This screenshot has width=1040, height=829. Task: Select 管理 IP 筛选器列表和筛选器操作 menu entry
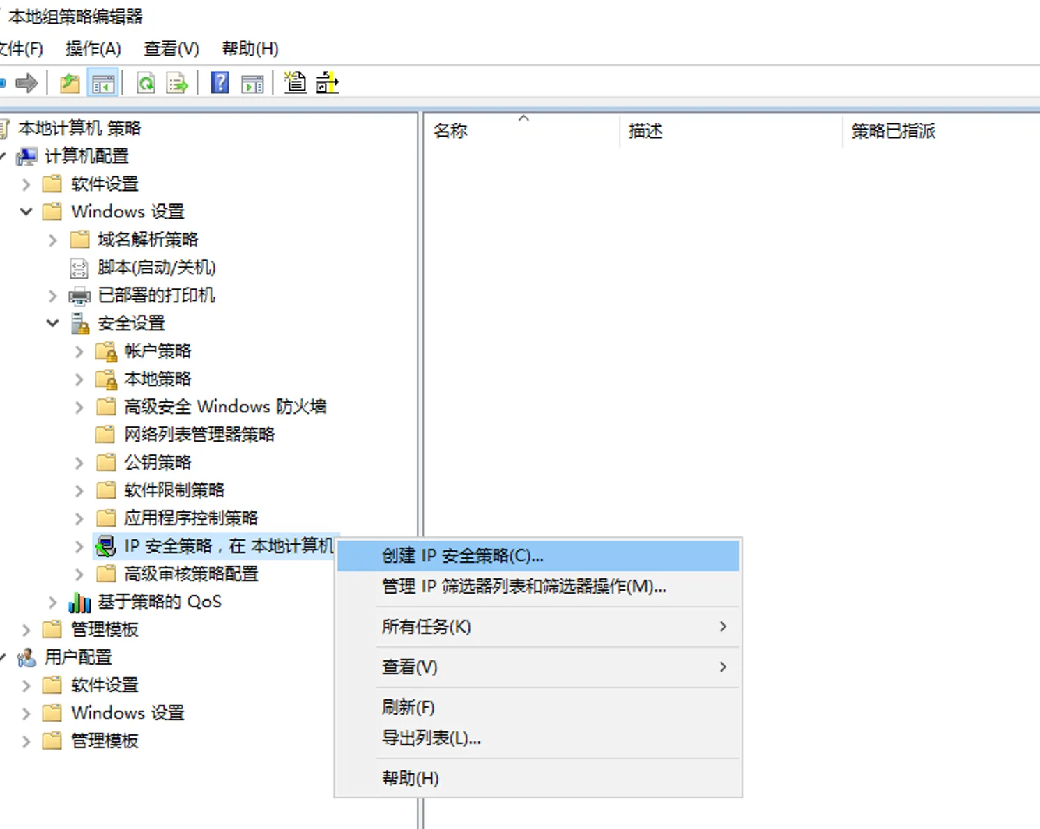point(523,587)
